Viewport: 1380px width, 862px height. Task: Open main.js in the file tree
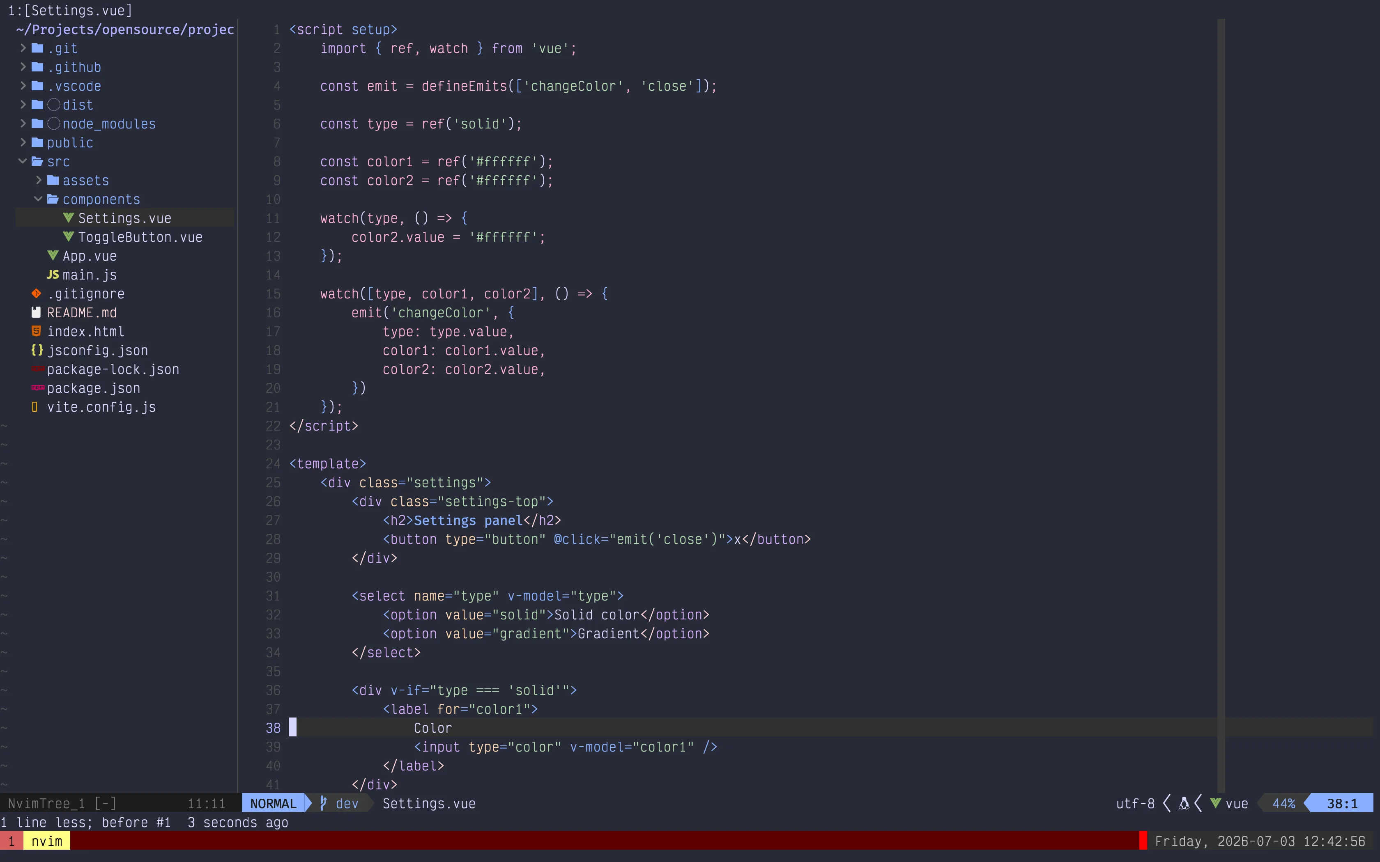(90, 275)
